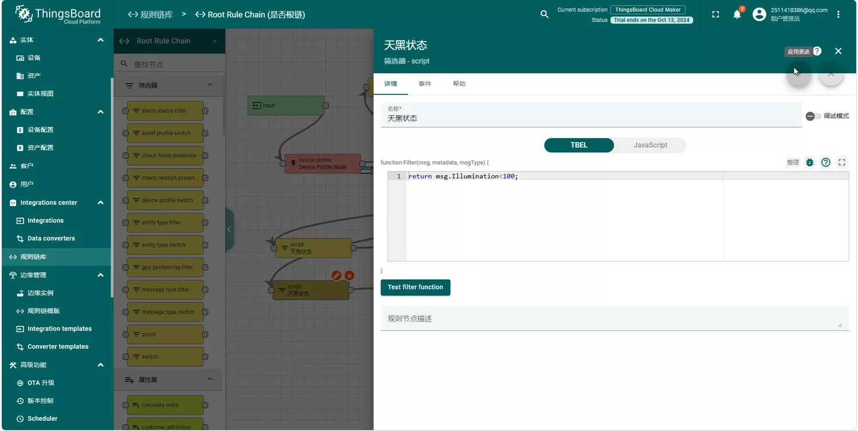Screen dimensions: 858x431
Task: Collapse the 实体 sidebar section
Action: (101, 40)
